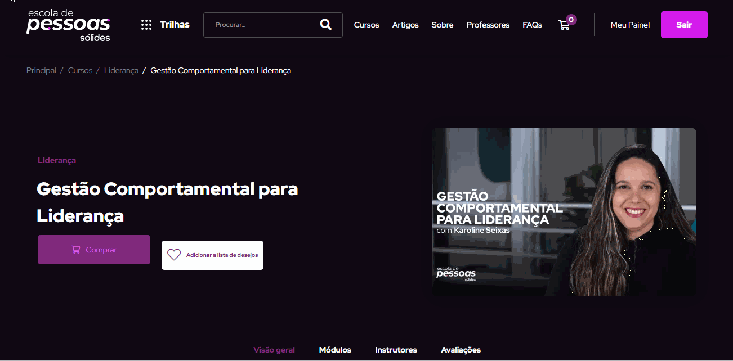Click the cart count badge 0
Viewport: 733px width, 361px height.
pyautogui.click(x=571, y=20)
